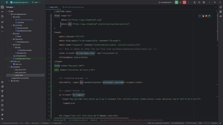Open page in Edge browser icon
This screenshot has height=125, width=223.
pos(209,16)
